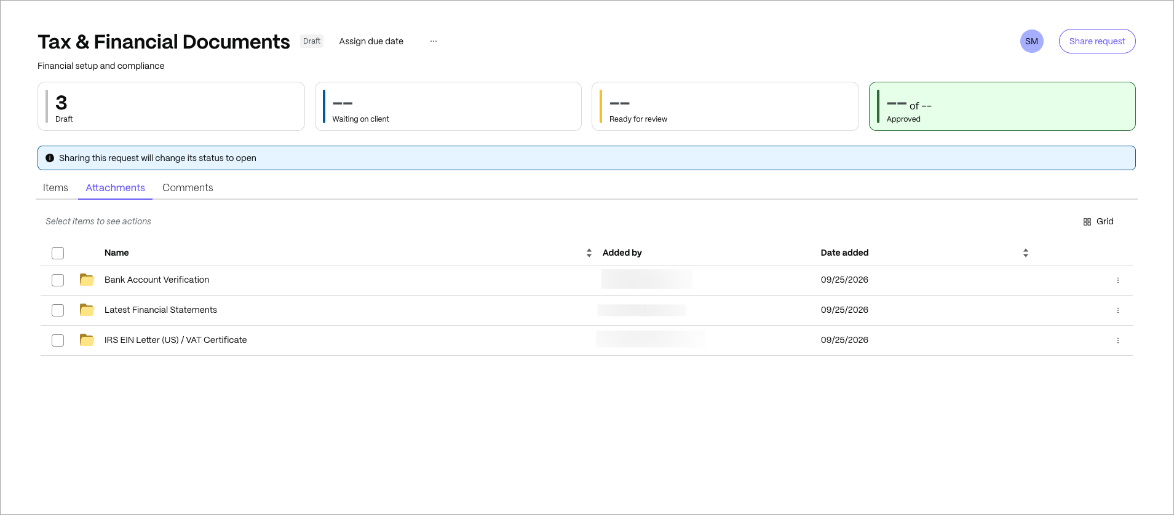
Task: Click the info icon in the sharing banner
Action: tap(50, 158)
